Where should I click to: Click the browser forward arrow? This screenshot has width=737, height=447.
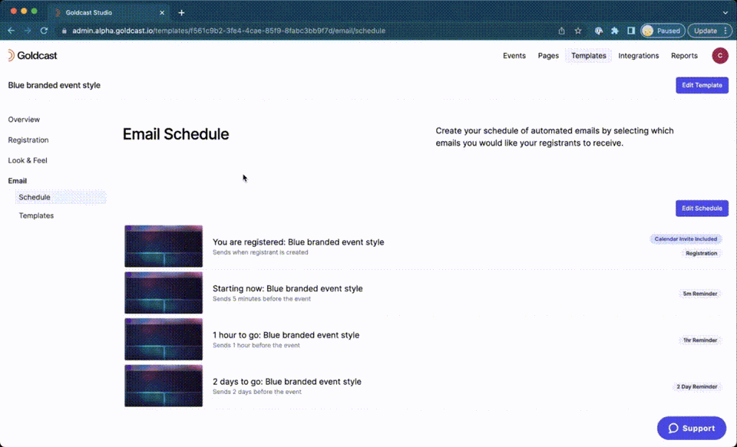point(28,31)
